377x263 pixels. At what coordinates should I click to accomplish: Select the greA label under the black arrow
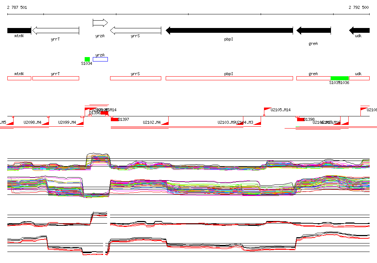[313, 43]
